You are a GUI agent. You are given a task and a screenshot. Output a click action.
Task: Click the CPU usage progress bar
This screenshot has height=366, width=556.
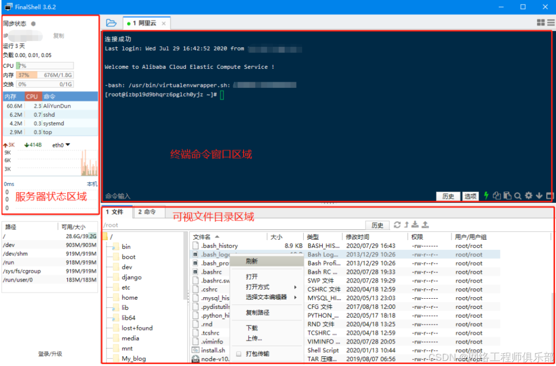[45, 66]
